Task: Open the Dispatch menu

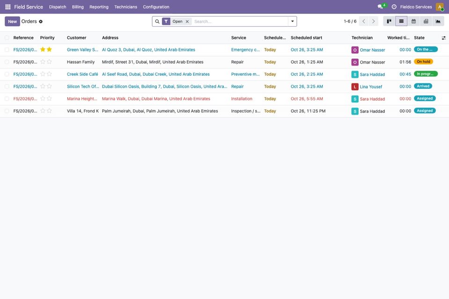Action: pyautogui.click(x=58, y=7)
